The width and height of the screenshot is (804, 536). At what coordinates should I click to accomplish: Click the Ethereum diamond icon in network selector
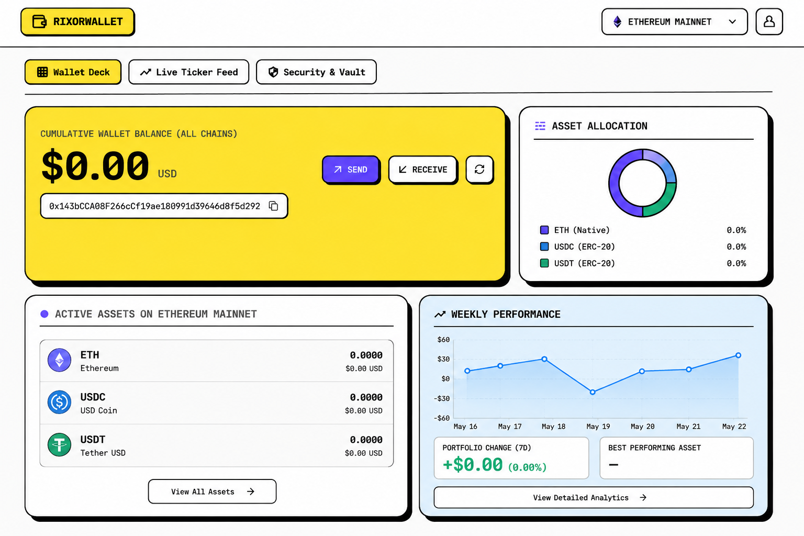[x=618, y=21]
